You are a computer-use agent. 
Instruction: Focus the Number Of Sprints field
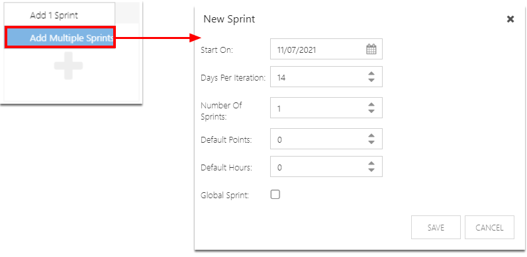point(326,108)
